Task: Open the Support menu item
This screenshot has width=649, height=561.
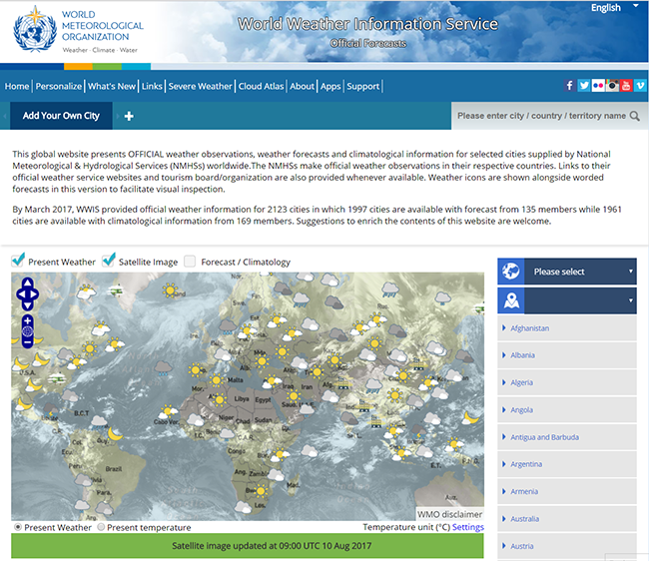Action: coord(363,86)
